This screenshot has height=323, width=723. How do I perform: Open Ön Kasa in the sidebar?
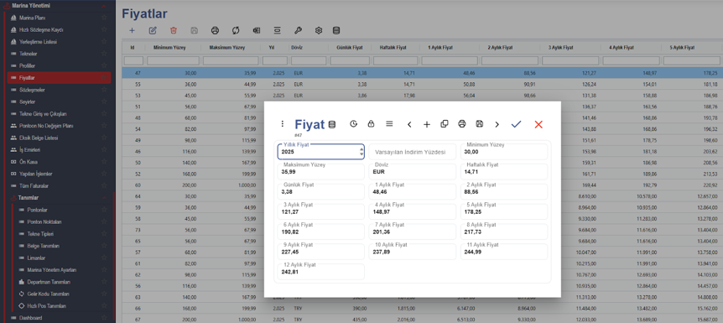coord(29,162)
